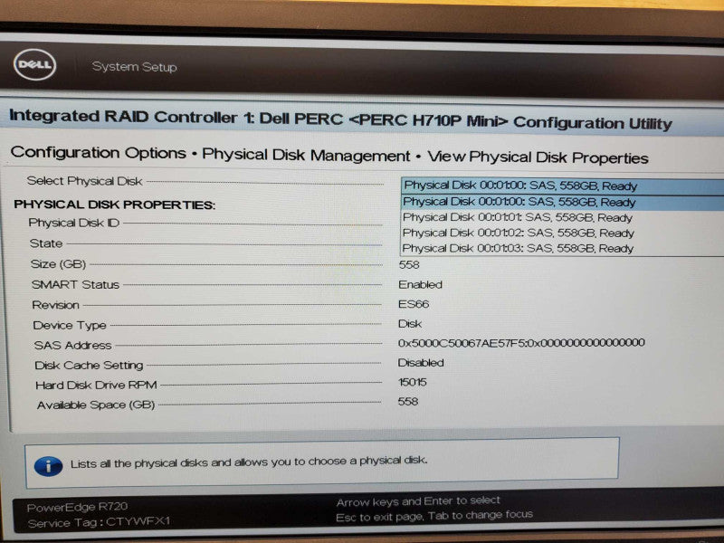Click the SMART Status label
This screenshot has height=543, width=724.
point(75,284)
